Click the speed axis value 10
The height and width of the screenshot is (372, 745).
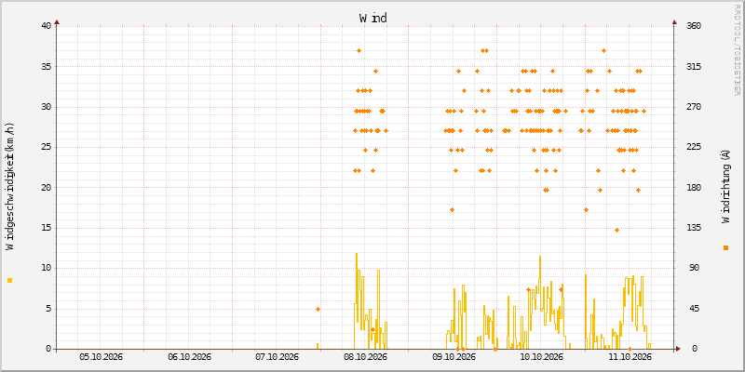(x=46, y=268)
